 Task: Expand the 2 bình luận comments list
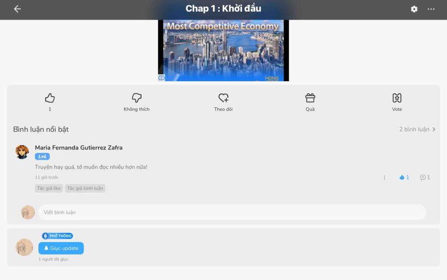point(417,129)
